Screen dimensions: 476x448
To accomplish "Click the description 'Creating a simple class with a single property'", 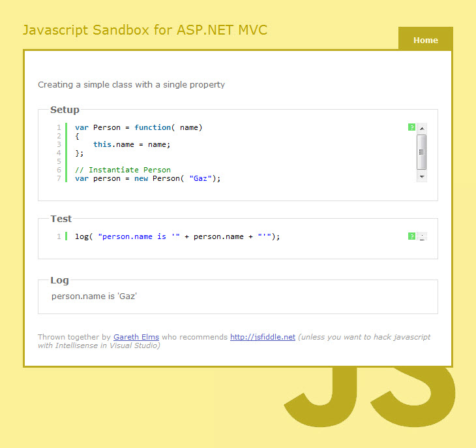I will pyautogui.click(x=131, y=84).
